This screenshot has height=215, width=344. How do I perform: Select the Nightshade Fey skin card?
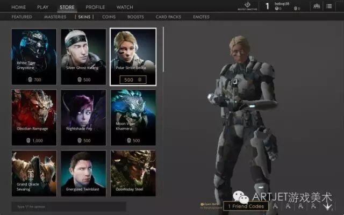83,118
